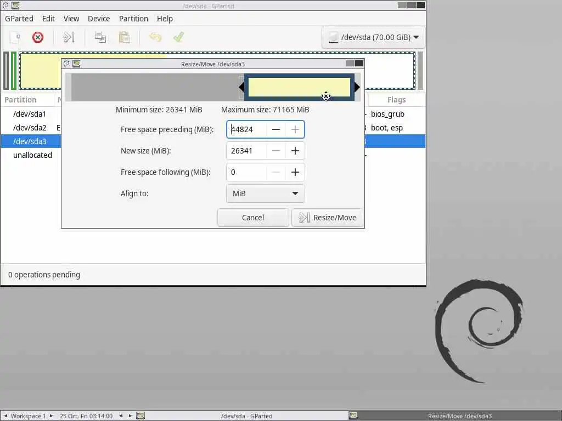Open the Device menu

pos(99,19)
